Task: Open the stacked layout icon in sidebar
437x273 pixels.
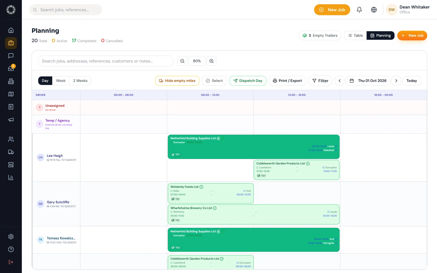Action: click(11, 165)
